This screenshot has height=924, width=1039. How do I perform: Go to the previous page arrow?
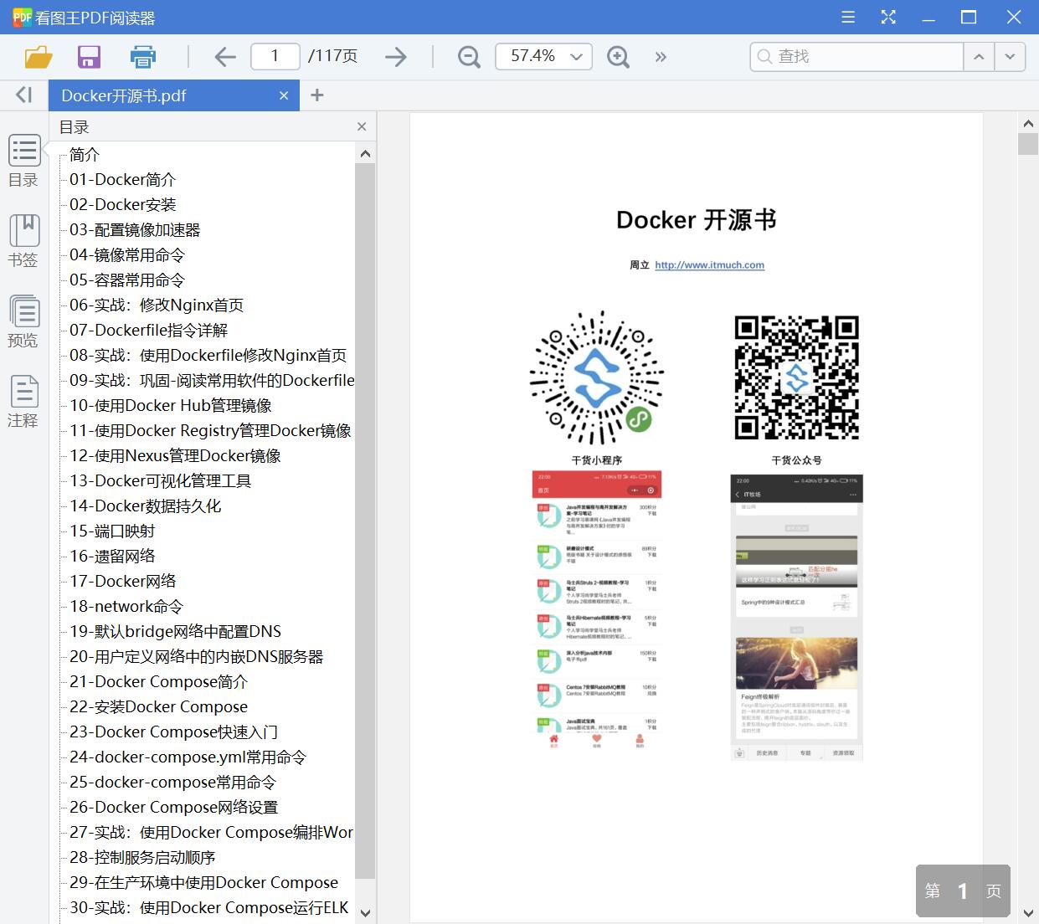coord(225,57)
